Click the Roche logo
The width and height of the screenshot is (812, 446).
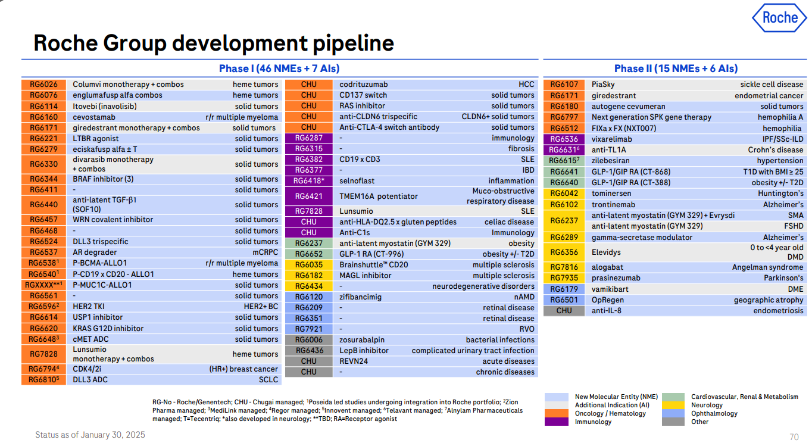click(x=780, y=18)
